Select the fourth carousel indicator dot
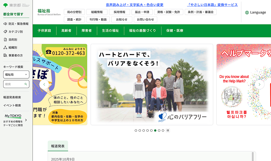The image size is (271, 161). click(x=147, y=130)
